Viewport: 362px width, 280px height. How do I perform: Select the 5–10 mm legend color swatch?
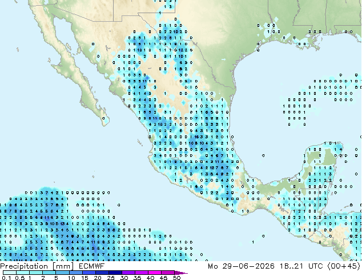tap(62, 273)
